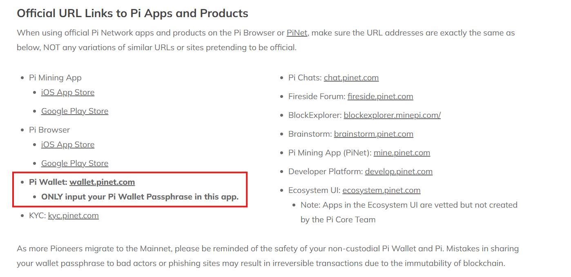Click the 'Pi Browser' list item text
Screen dimensions: 571x277
pos(49,130)
